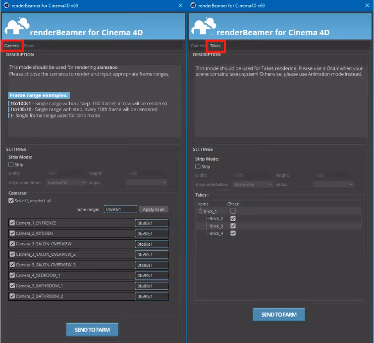Select the Brick_3 take row
Screen dimensions: 374x343
278,226
